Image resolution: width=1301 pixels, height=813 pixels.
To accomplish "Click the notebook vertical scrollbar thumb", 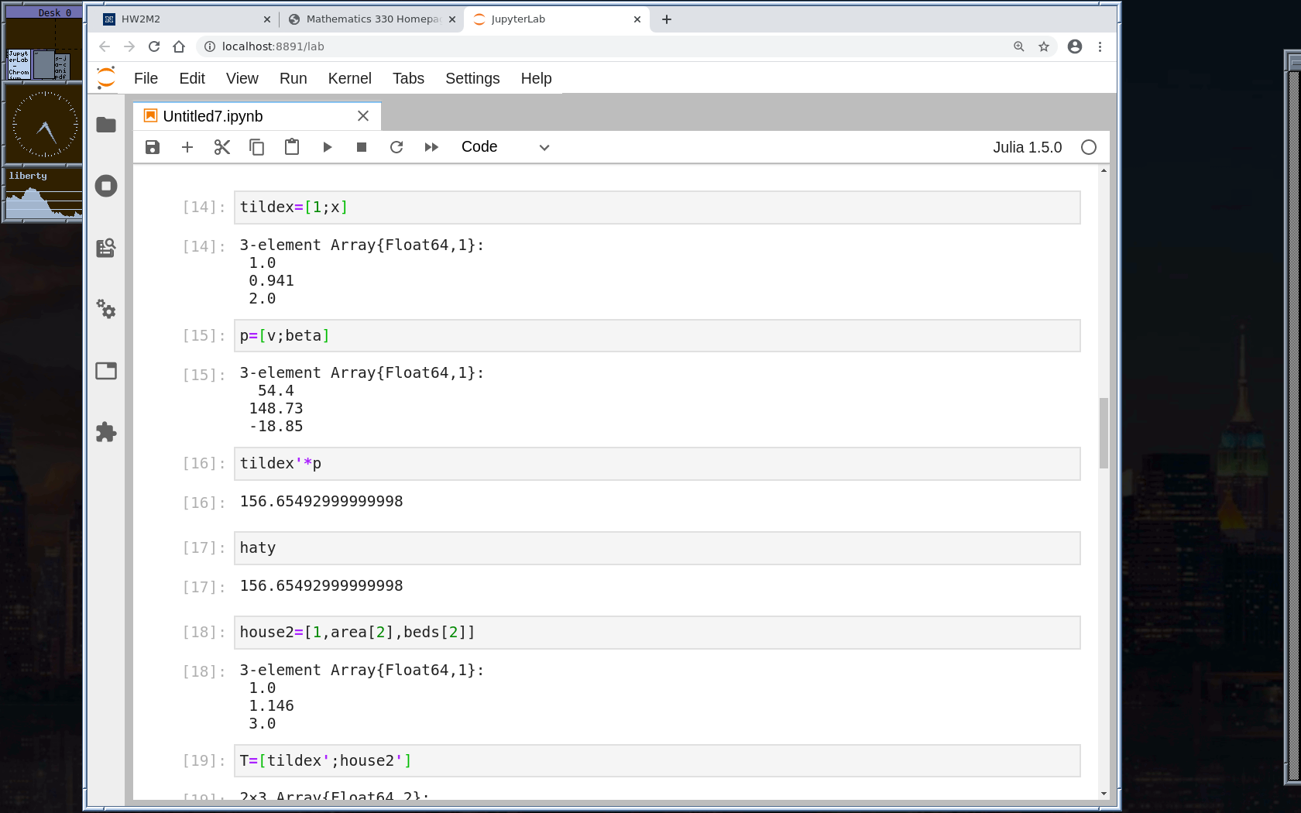I will (x=1104, y=433).
